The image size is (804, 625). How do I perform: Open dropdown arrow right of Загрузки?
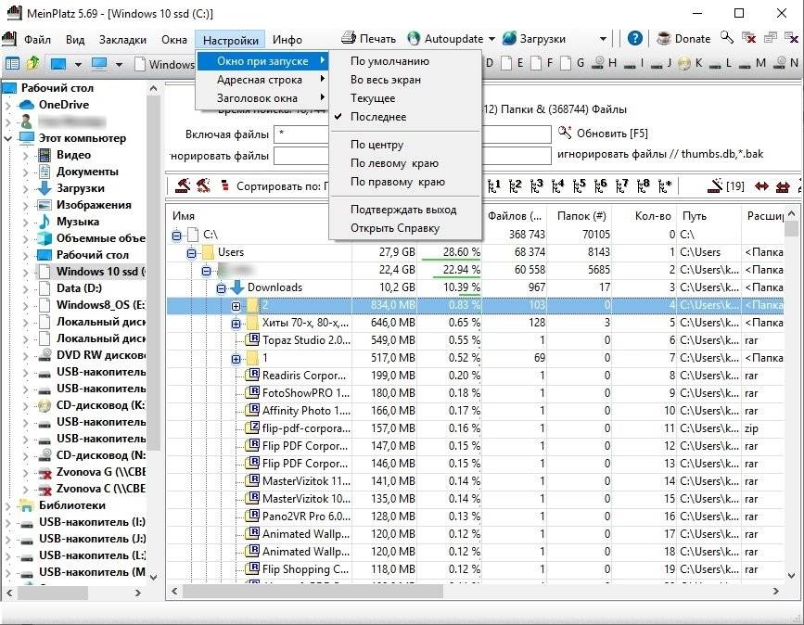coord(603,39)
